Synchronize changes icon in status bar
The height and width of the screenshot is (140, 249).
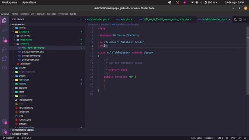tap(18, 138)
